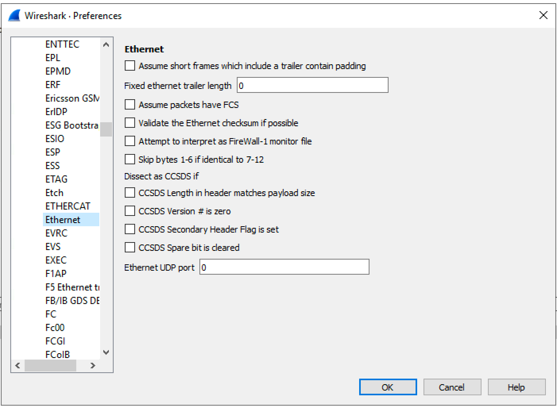This screenshot has height=408, width=557.
Task: Enable assume short frames contain padding
Action: coord(130,65)
